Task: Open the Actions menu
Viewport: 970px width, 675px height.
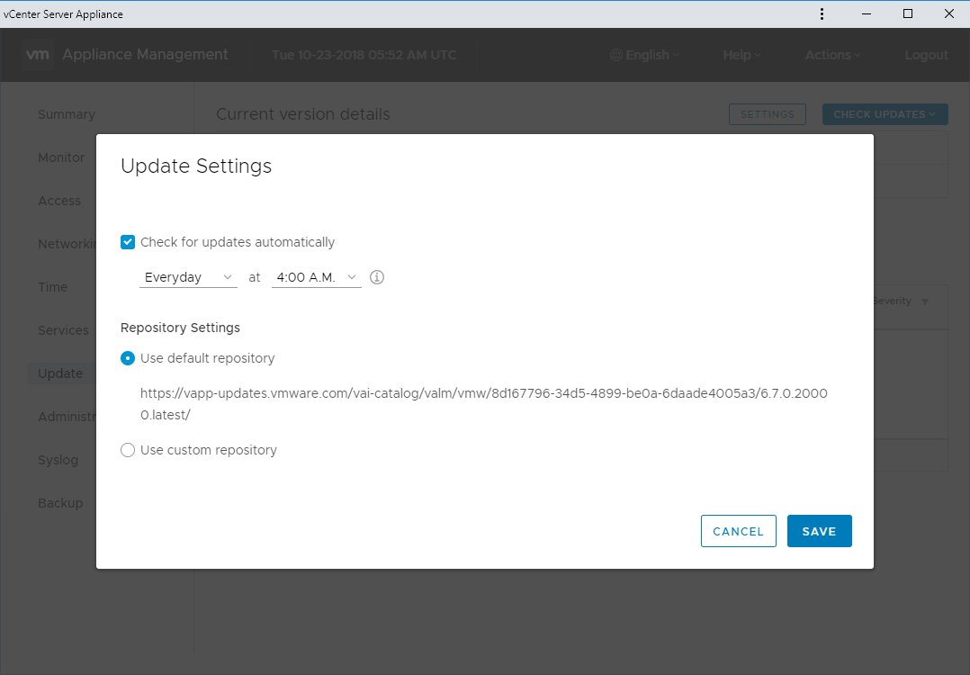Action: click(x=832, y=55)
